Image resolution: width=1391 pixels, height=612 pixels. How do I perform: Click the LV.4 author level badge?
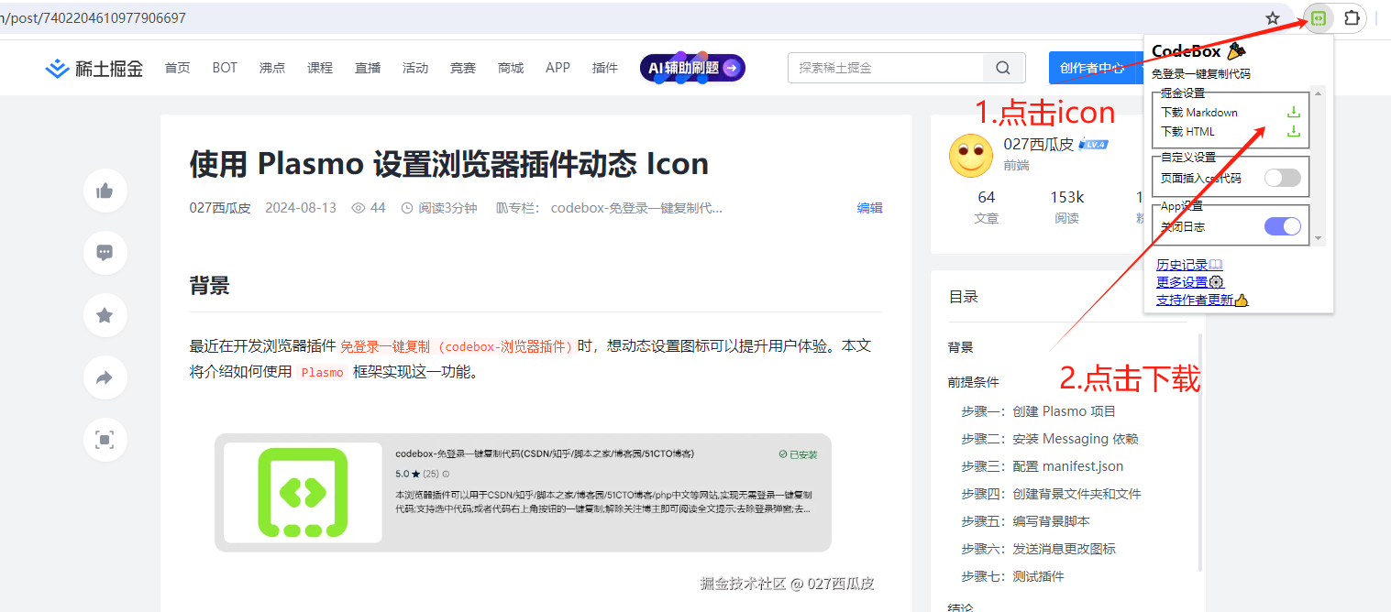1094,144
